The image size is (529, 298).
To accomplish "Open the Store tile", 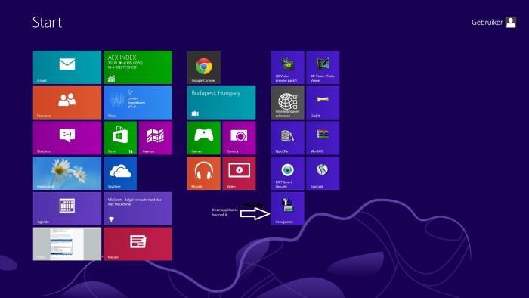I will tap(120, 138).
